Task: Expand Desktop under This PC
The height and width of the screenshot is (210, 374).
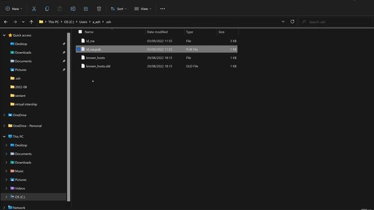Action: 6,145
